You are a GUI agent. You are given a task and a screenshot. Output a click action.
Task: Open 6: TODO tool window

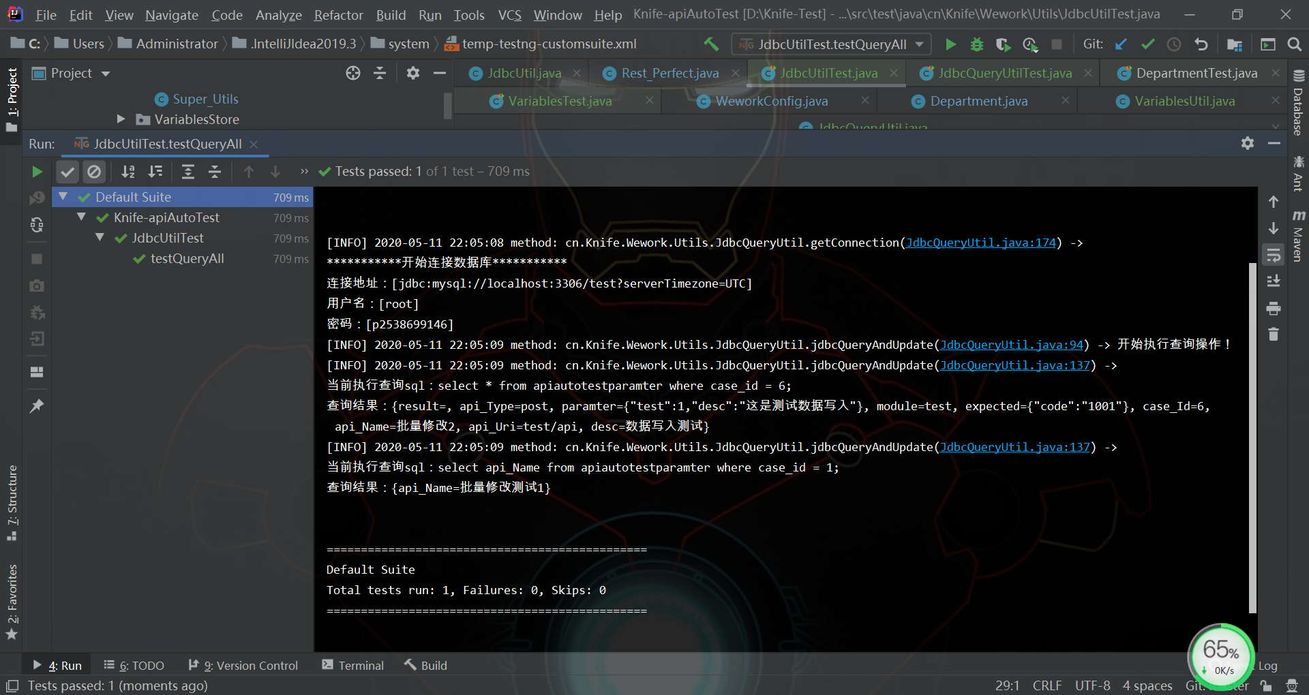(134, 665)
